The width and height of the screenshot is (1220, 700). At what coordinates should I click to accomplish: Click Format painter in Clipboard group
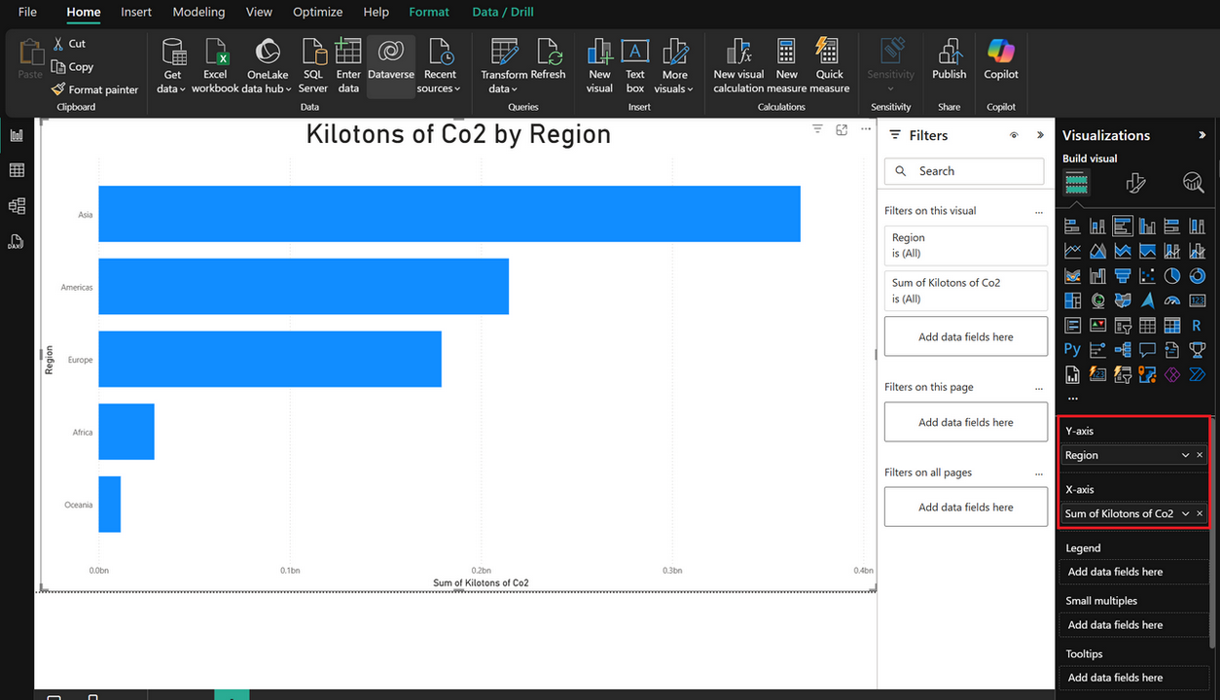95,89
